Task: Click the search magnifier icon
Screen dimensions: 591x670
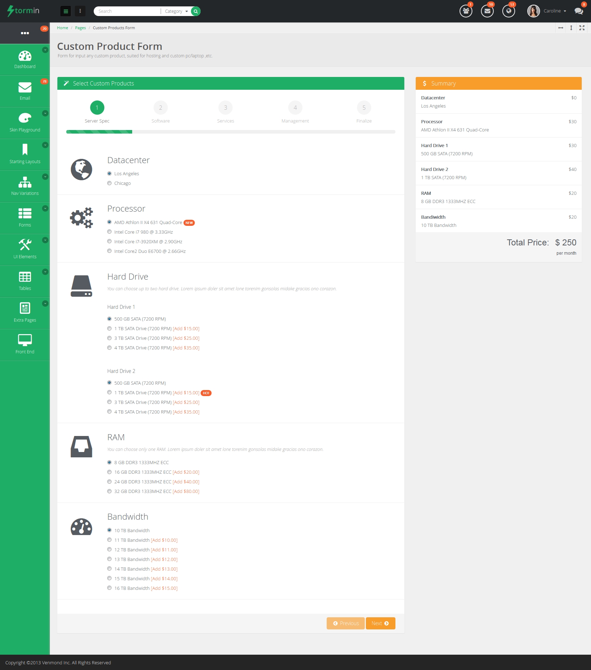Action: pyautogui.click(x=196, y=11)
